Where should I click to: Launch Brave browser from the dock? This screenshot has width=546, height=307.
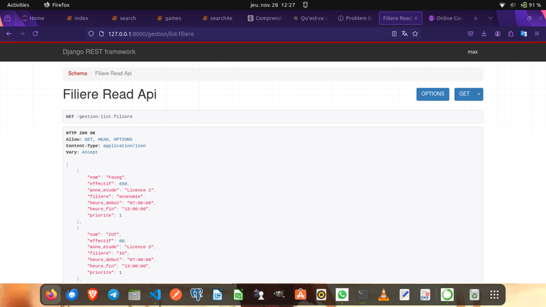pos(93,295)
